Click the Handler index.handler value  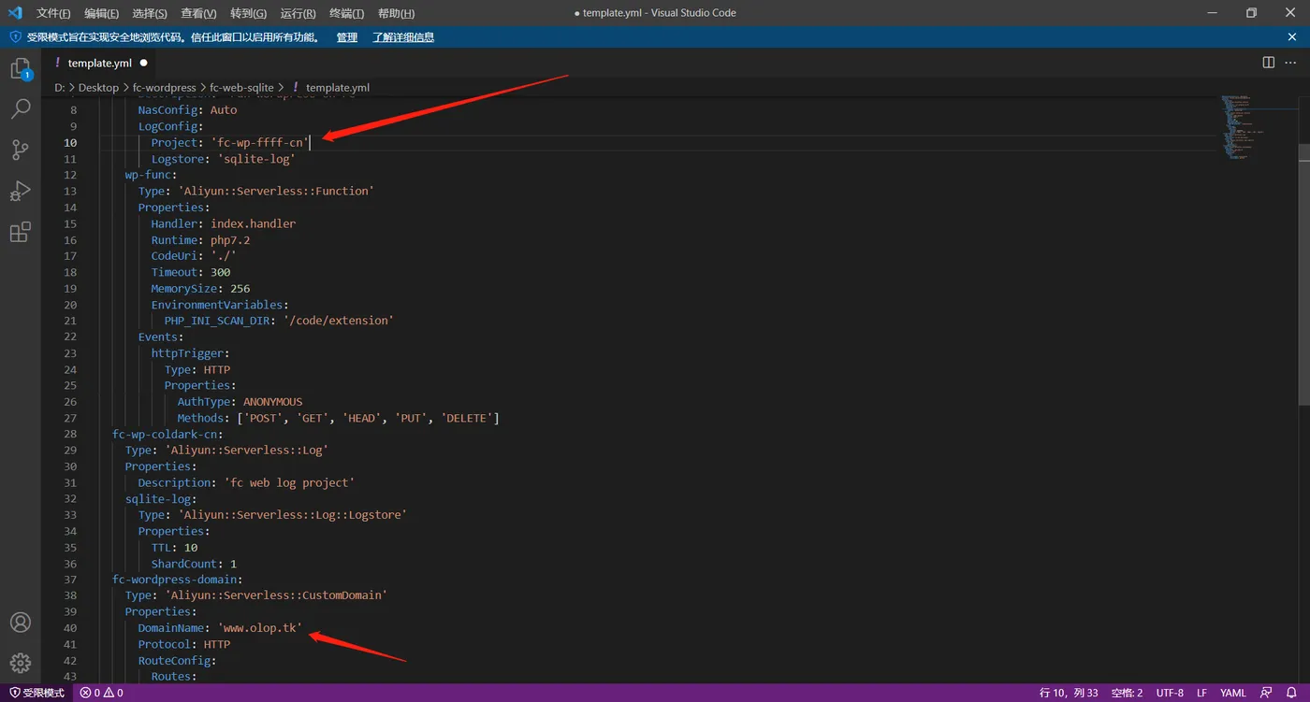coord(253,223)
